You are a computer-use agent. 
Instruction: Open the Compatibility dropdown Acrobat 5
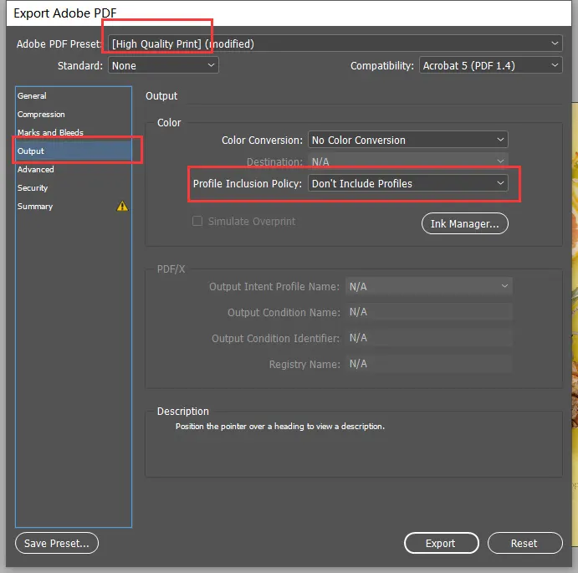point(491,65)
